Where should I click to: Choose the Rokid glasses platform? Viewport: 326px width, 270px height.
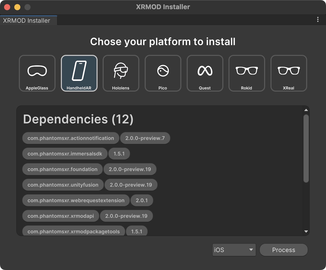[247, 73]
